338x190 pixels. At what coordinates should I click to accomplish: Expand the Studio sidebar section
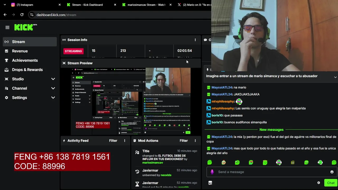tap(53, 79)
